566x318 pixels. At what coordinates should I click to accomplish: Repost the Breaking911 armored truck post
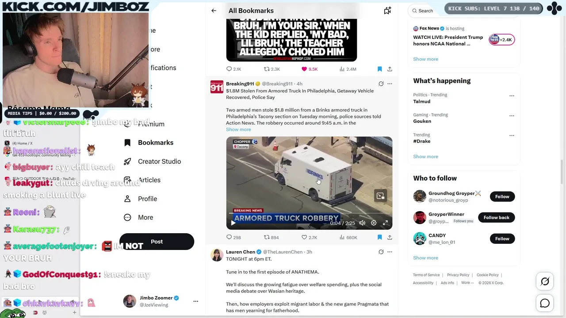click(271, 237)
